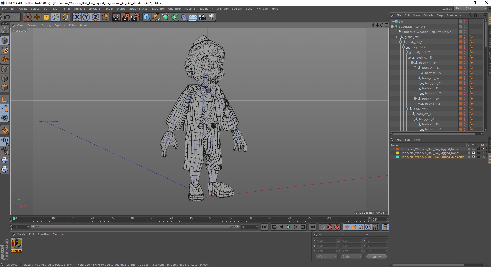491x267 pixels.
Task: Select the Move tool
Action: click(x=37, y=17)
